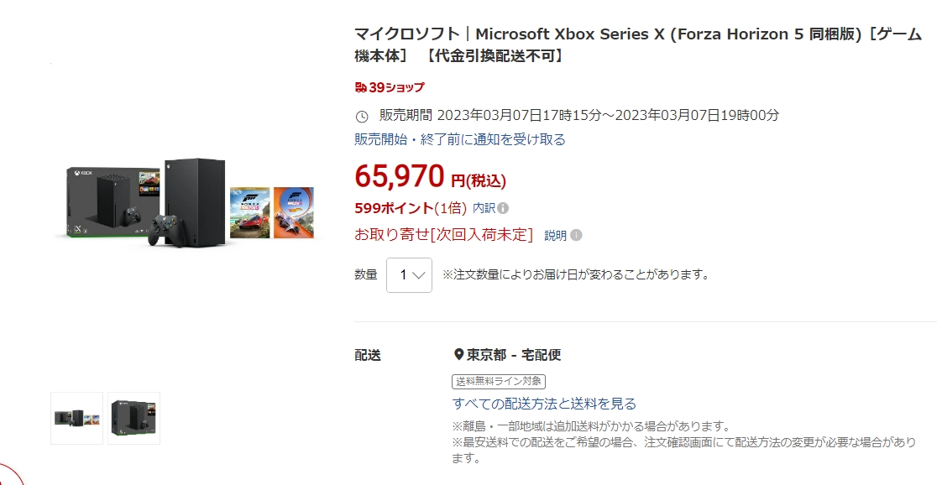This screenshot has width=942, height=485.
Task: Click the 39ショップ truck icon
Action: point(361,87)
